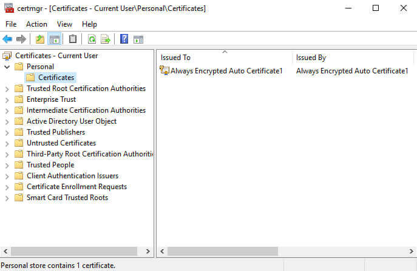Image resolution: width=417 pixels, height=271 pixels.
Task: Select Trusted Root Certification Authorities folder
Action: coord(86,89)
